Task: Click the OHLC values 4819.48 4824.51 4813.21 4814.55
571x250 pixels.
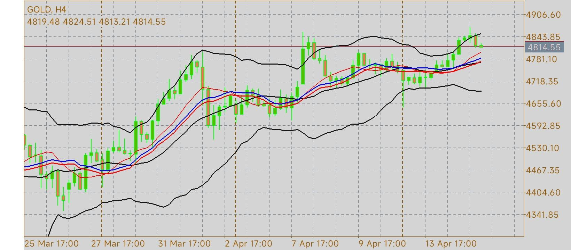Action: (x=96, y=22)
